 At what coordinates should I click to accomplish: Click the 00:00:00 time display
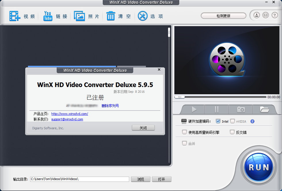click(274, 97)
